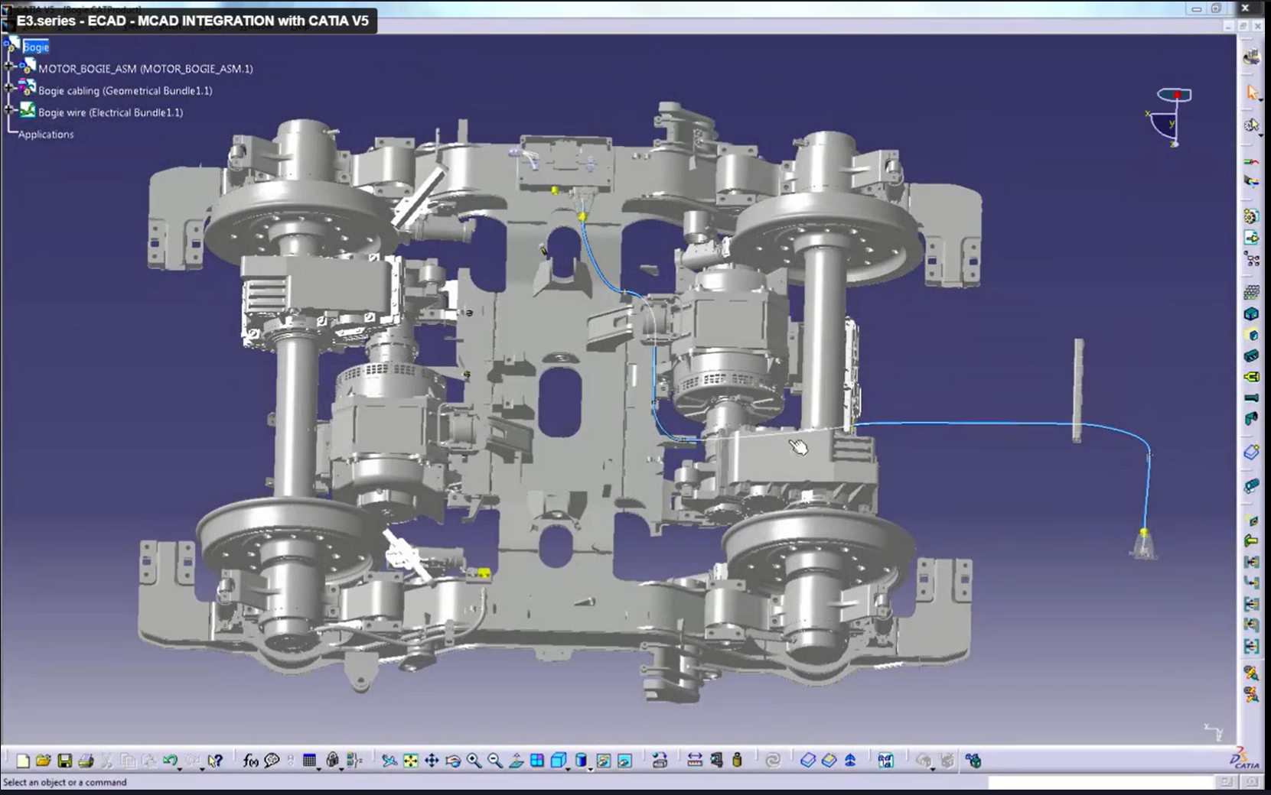Open the Formula f(x) tool
Screen dimensions: 1271x795
(250, 761)
